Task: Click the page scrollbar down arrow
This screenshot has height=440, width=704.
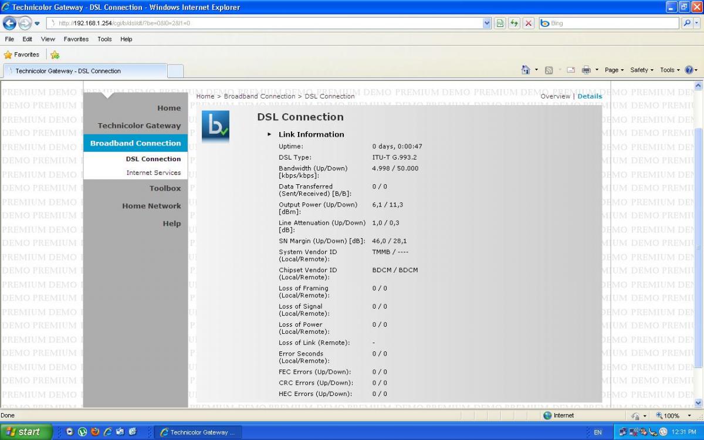Action: (698, 403)
